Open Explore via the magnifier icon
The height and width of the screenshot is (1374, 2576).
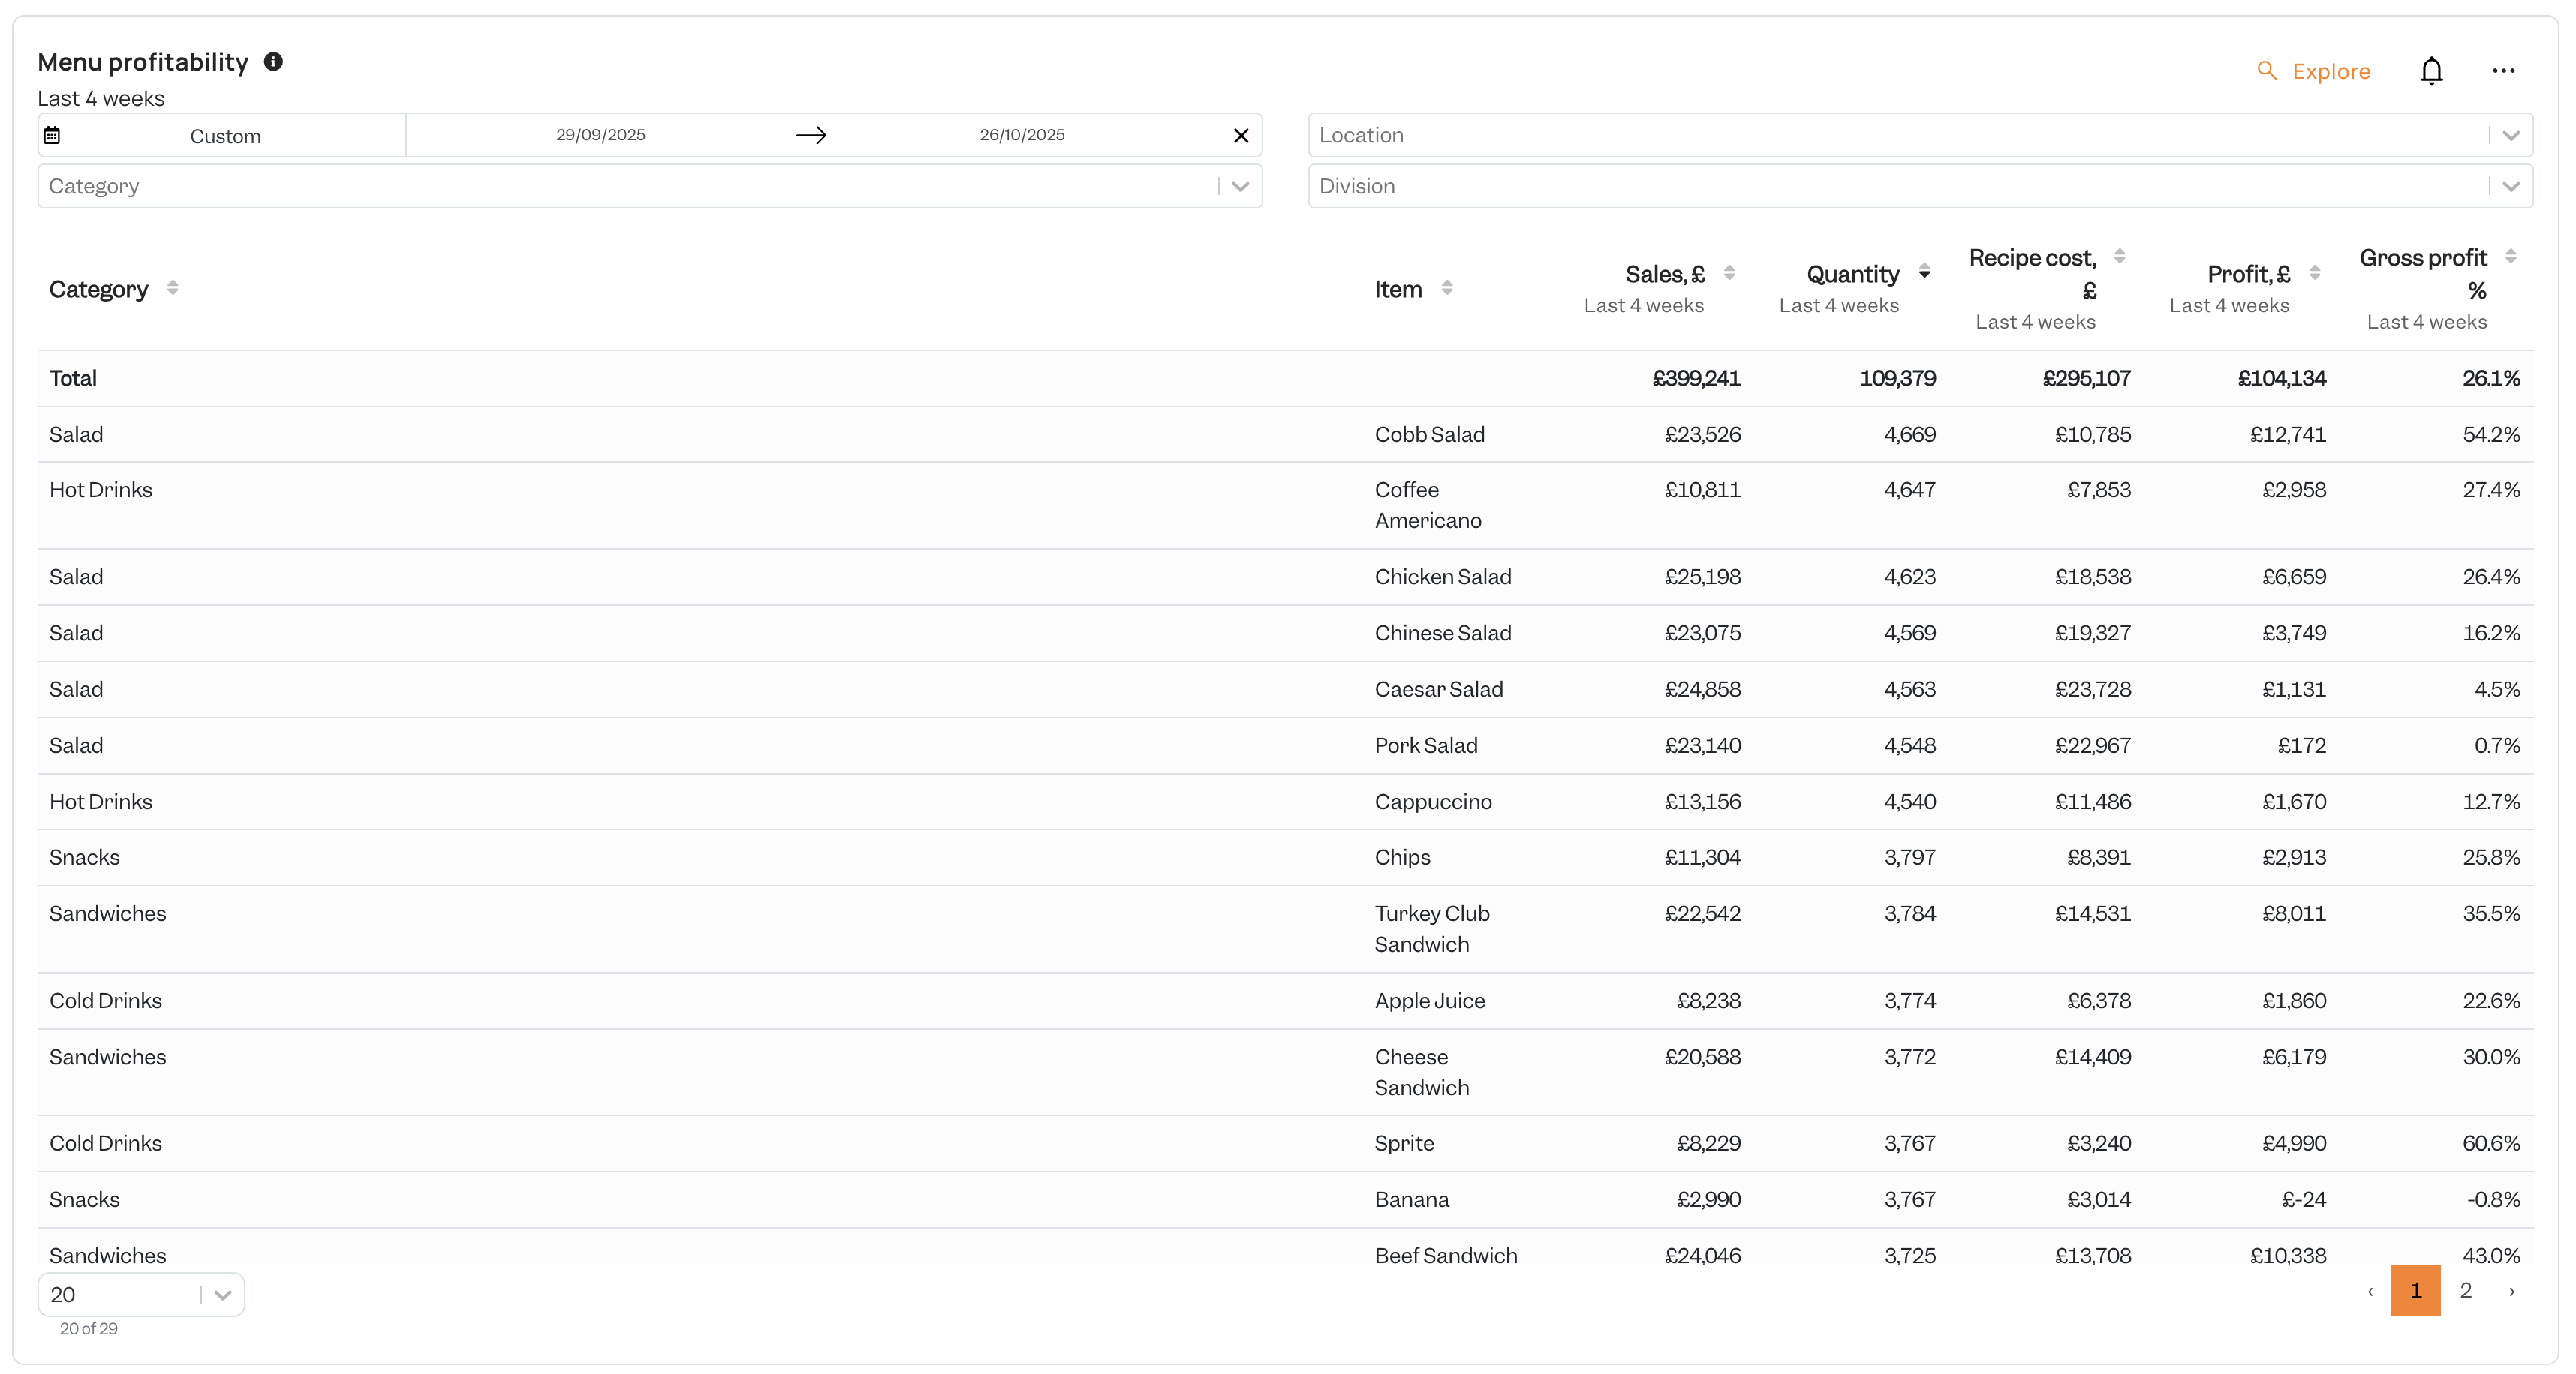coord(2267,71)
